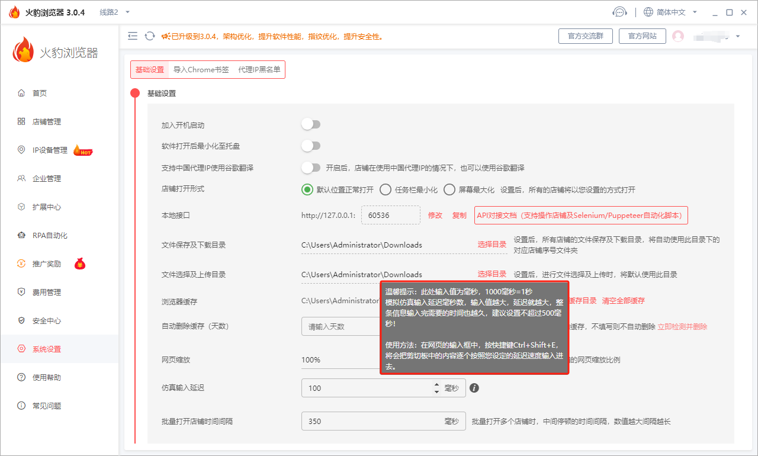Click the info icon beside 仿真输入延迟

point(474,387)
